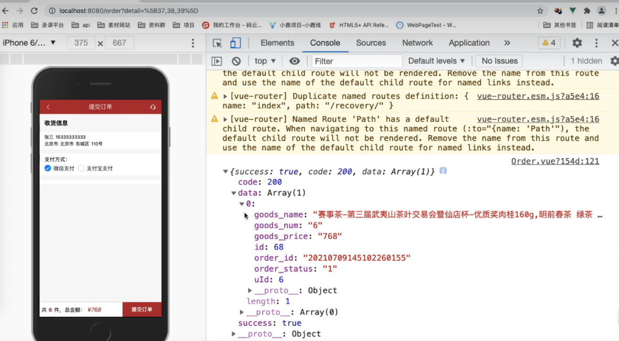The width and height of the screenshot is (619, 341).
Task: Reload the page with the refresh icon
Action: pos(34,11)
